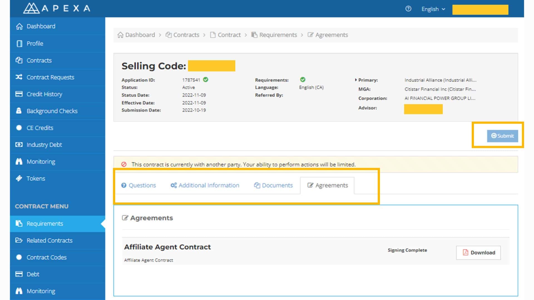Click the APEXA logo
Image resolution: width=534 pixels, height=300 pixels.
[57, 8]
